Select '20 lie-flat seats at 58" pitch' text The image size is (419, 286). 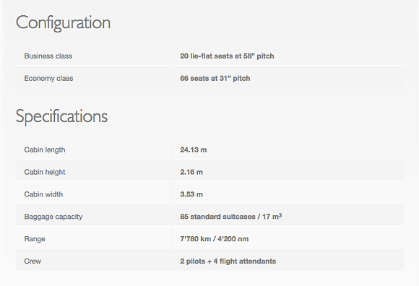227,56
